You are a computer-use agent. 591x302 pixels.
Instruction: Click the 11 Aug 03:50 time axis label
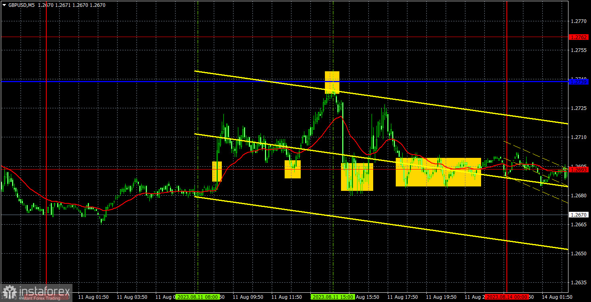coord(132,297)
